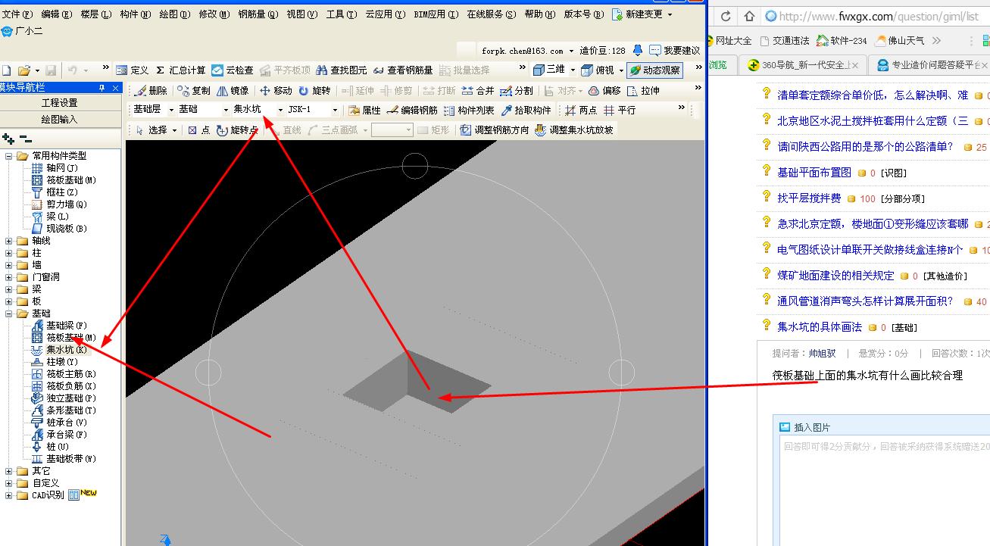Expand the 门窗洞 tree node

(x=8, y=277)
